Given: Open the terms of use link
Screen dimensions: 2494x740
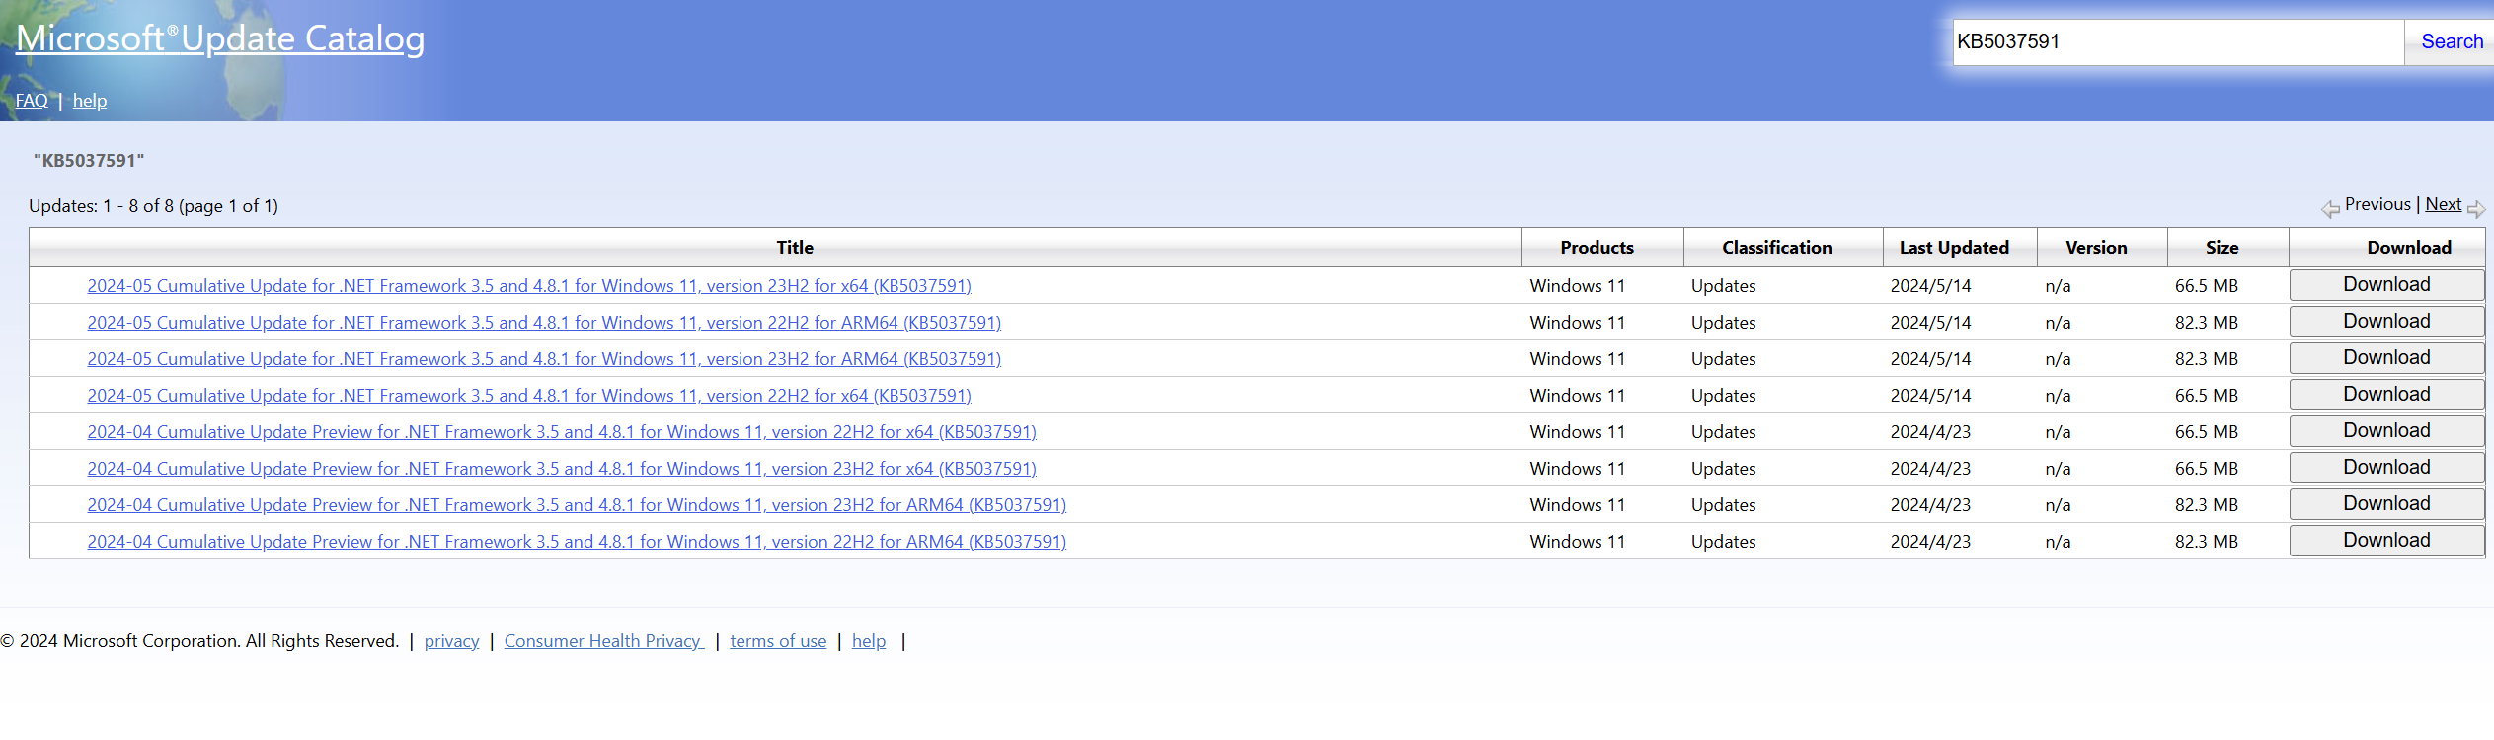Looking at the screenshot, I should point(778,641).
